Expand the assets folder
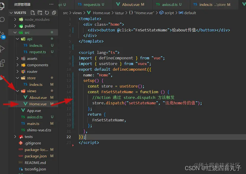The image size is (246, 174). [18, 59]
